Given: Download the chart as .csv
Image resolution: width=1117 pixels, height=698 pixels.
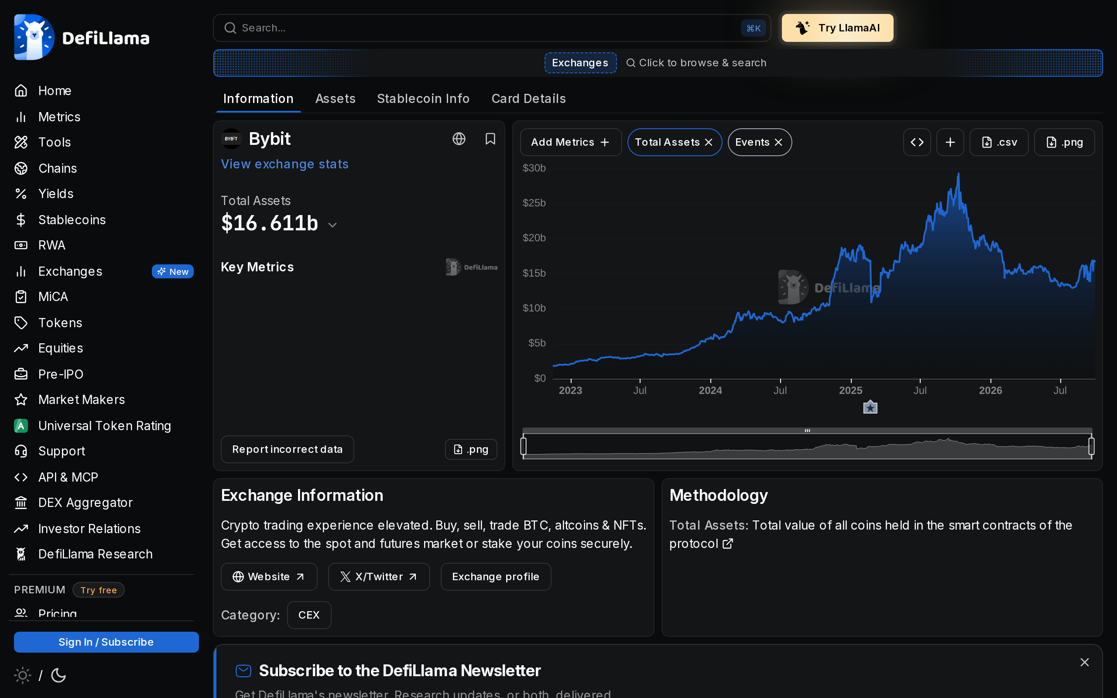Looking at the screenshot, I should [999, 142].
